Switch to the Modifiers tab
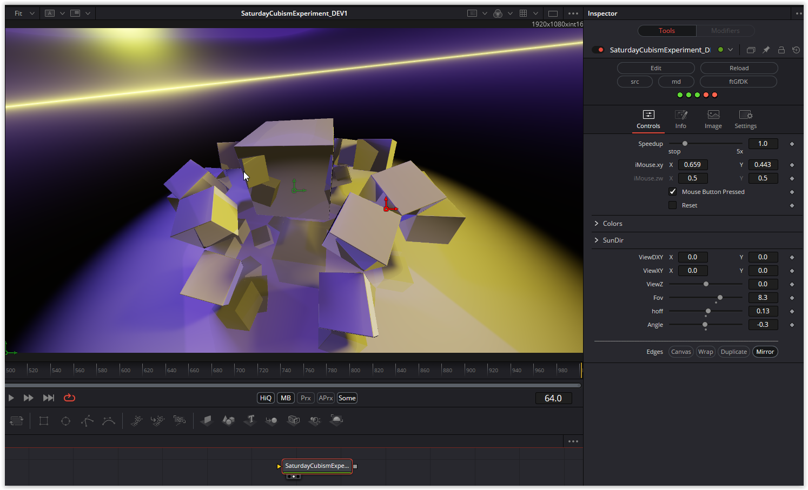Image resolution: width=808 pixels, height=490 pixels. (725, 31)
